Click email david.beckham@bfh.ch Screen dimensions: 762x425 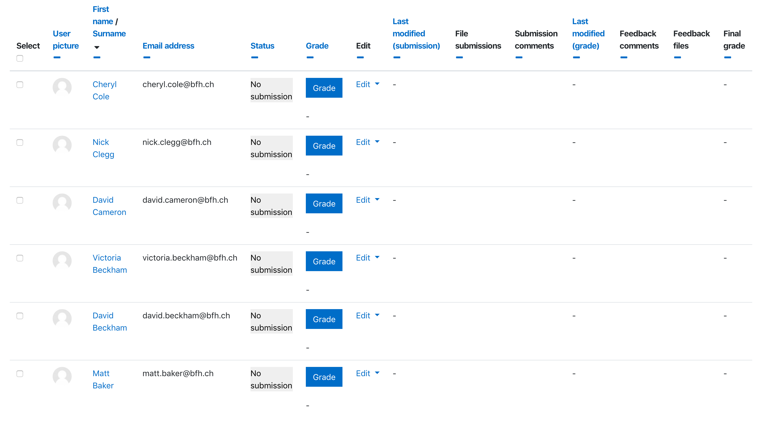point(186,316)
